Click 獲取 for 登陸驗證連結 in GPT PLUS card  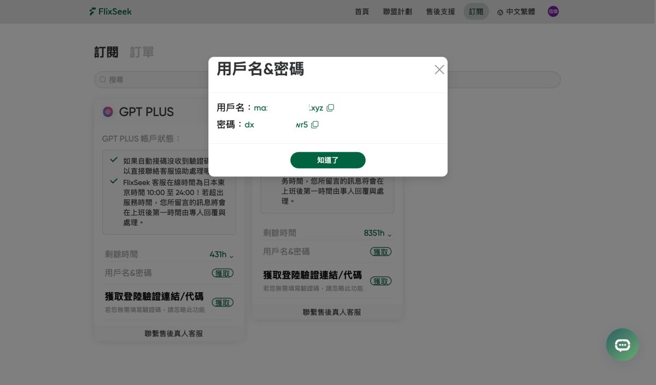pyautogui.click(x=222, y=303)
